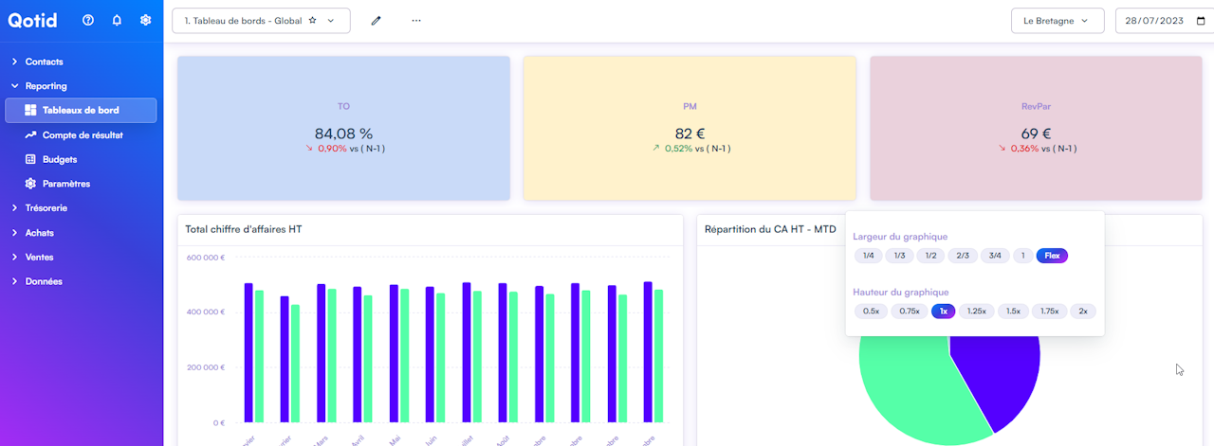
Task: Click the Tableaux de bord grid icon
Action: (x=30, y=111)
